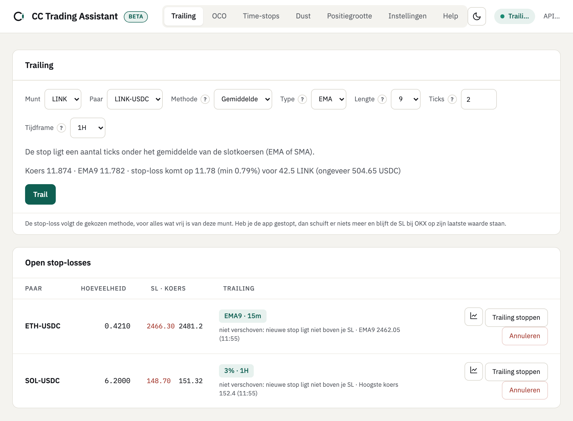Click the CC Trading Assistant logo icon
573x421 pixels.
coord(19,16)
